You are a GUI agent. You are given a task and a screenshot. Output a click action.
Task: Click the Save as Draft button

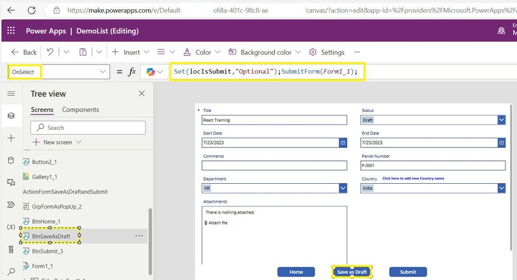tap(352, 272)
